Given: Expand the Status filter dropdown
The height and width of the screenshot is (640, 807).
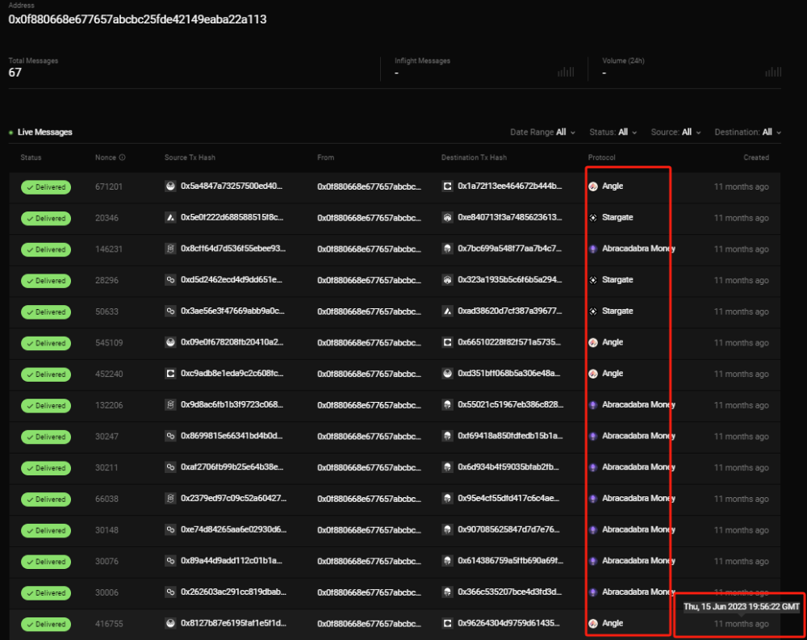Looking at the screenshot, I should tap(613, 132).
